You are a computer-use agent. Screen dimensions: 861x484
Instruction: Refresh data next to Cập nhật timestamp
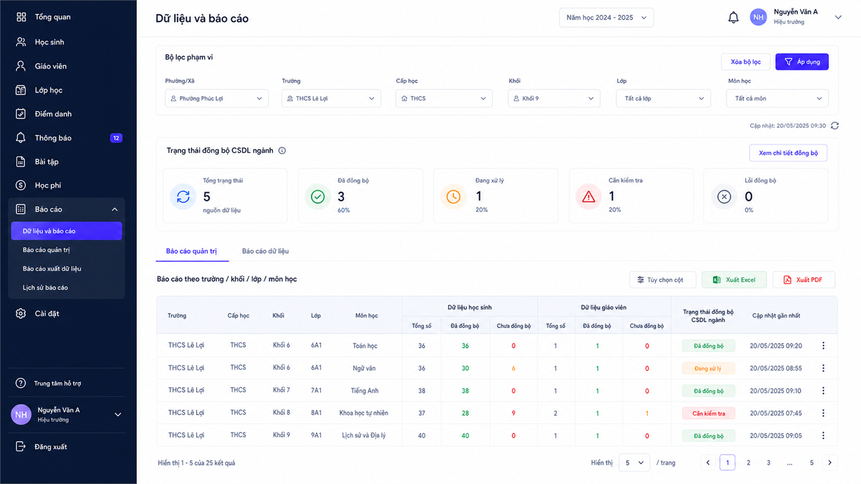coord(835,125)
